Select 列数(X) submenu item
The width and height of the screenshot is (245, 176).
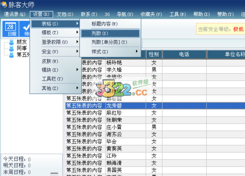pyautogui.click(x=110, y=33)
